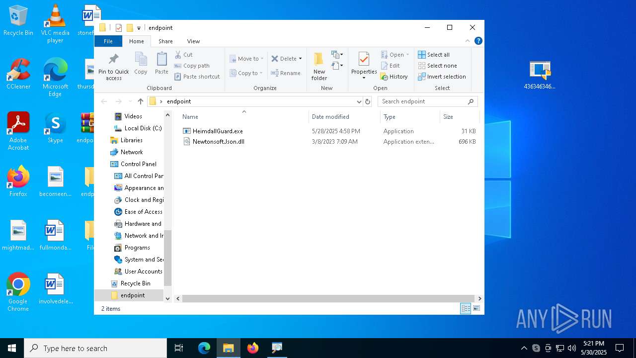
Task: Sort by Type column header
Action: [x=410, y=117]
